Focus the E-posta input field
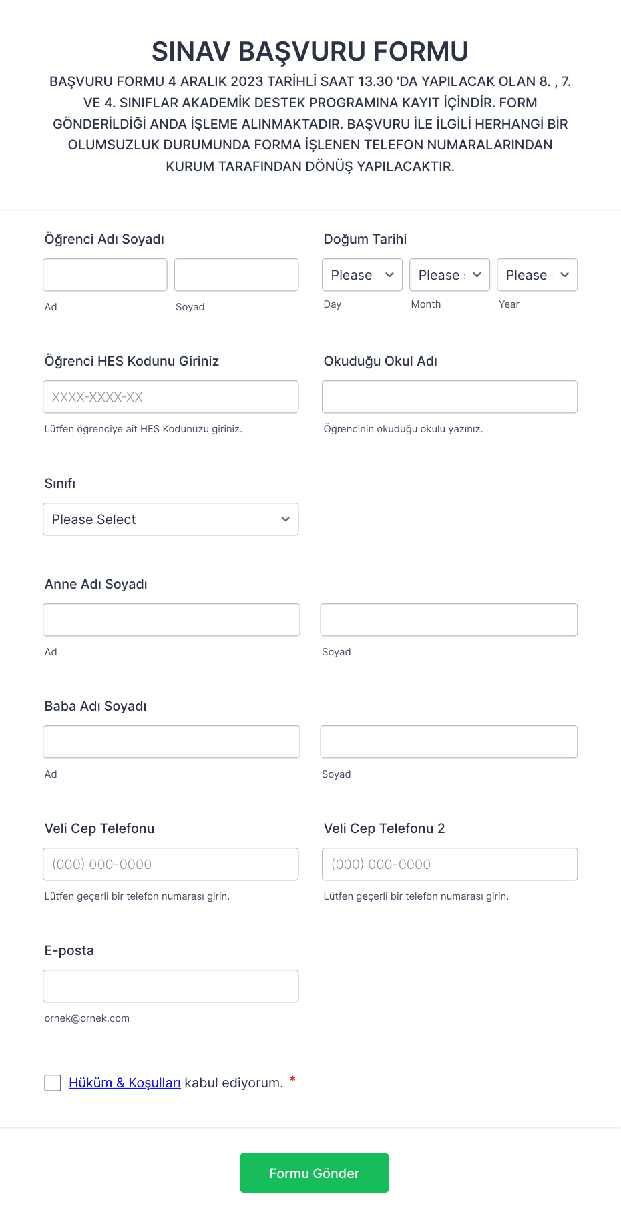This screenshot has width=621, height=1226. [x=170, y=986]
